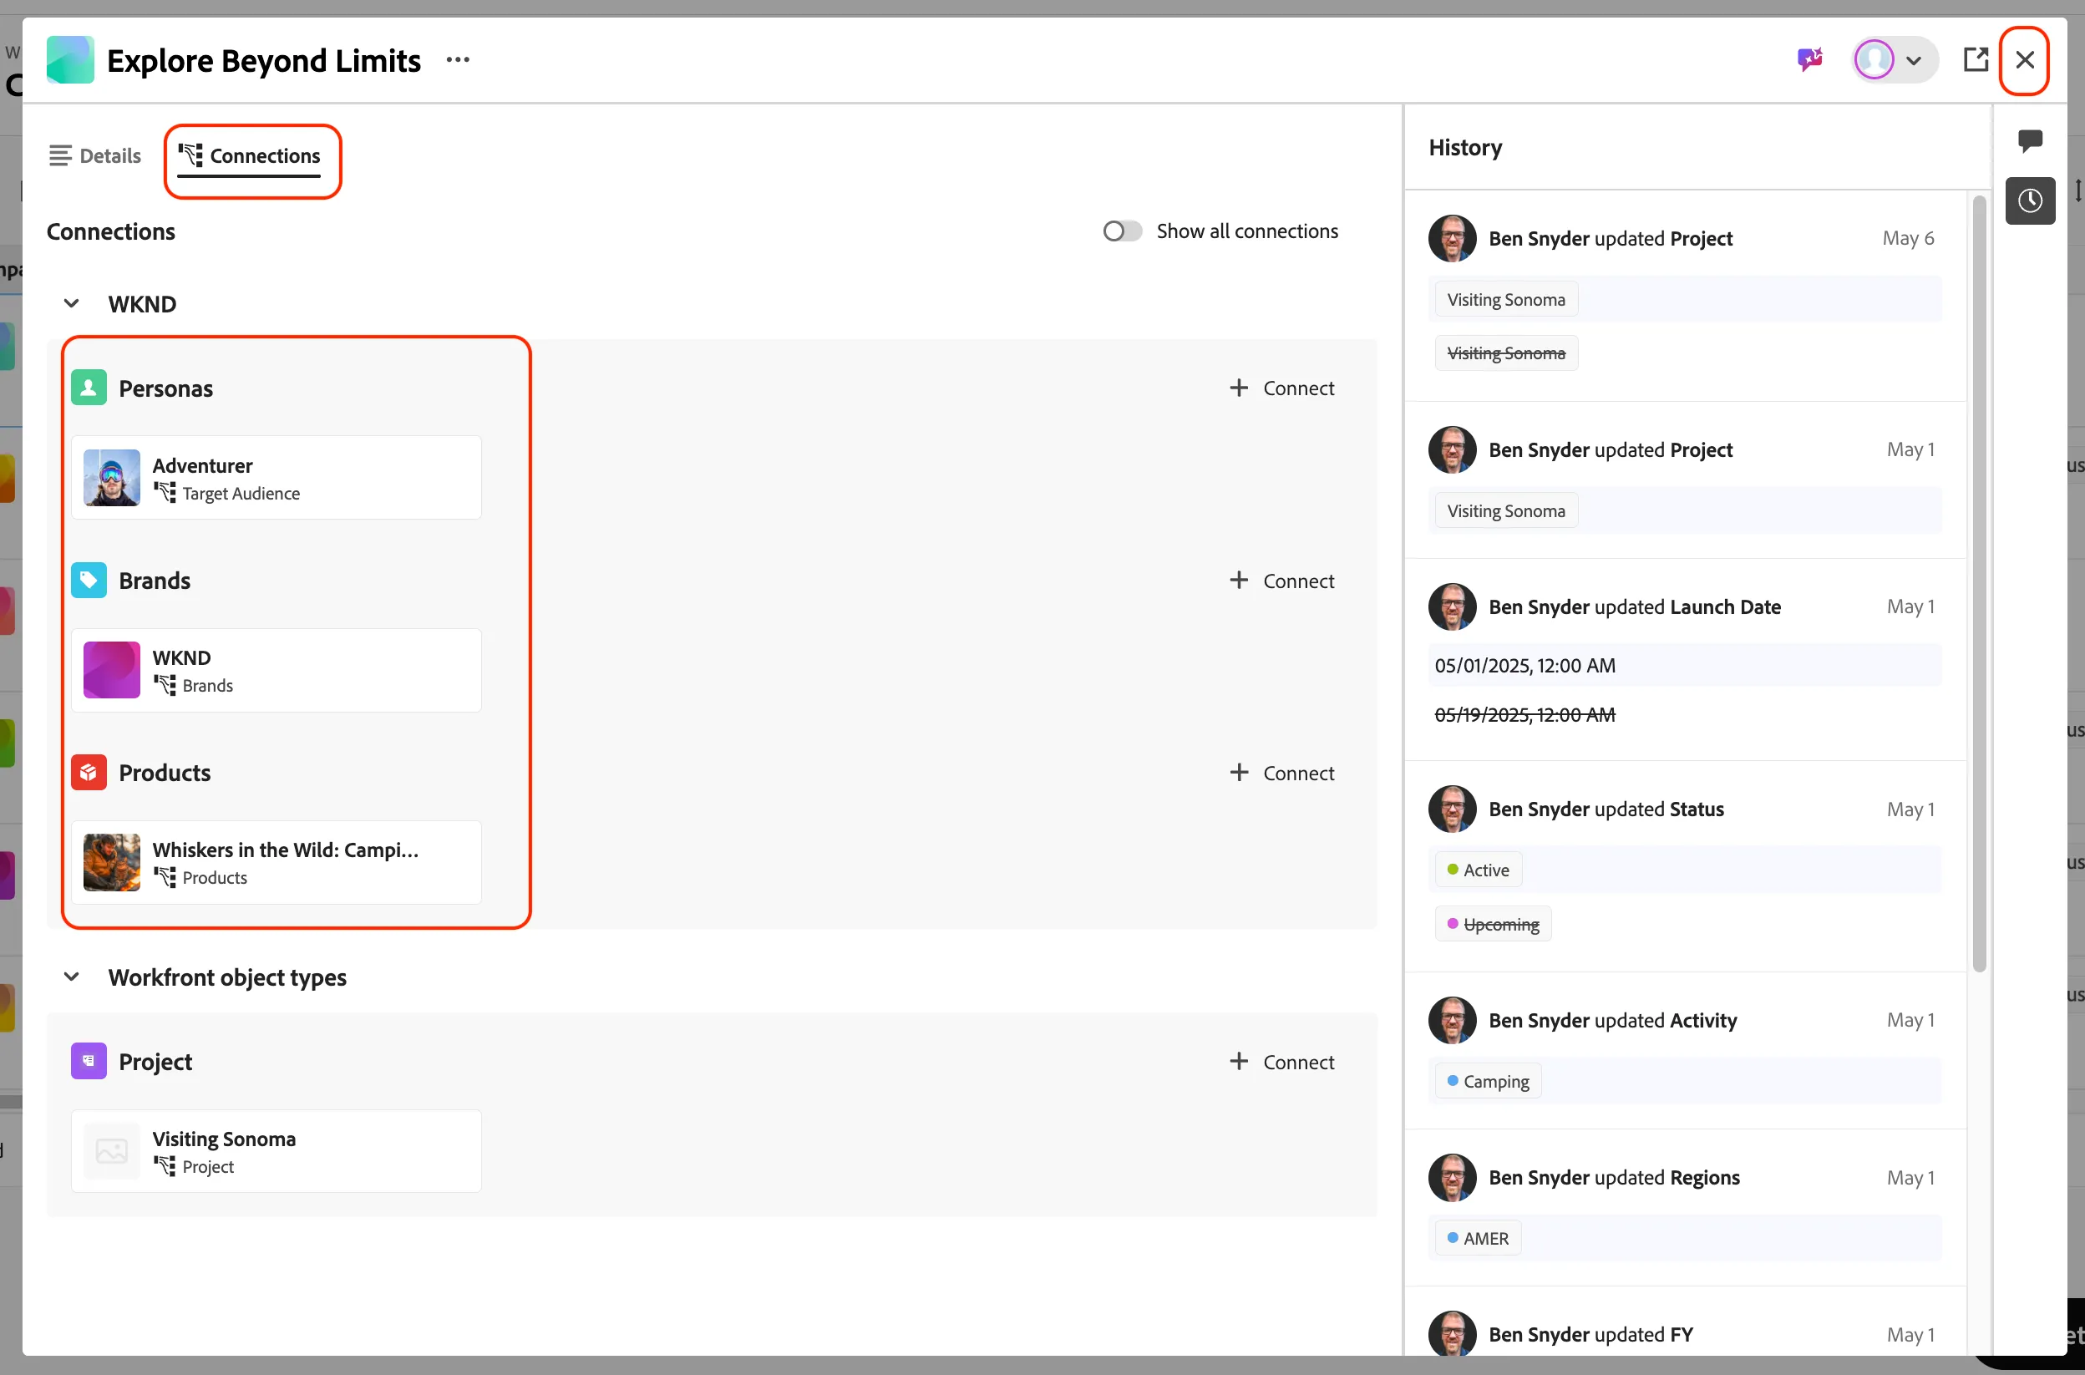This screenshot has width=2085, height=1375.
Task: Click Visiting Sonoma tag under May 6 entry
Action: [x=1505, y=299]
